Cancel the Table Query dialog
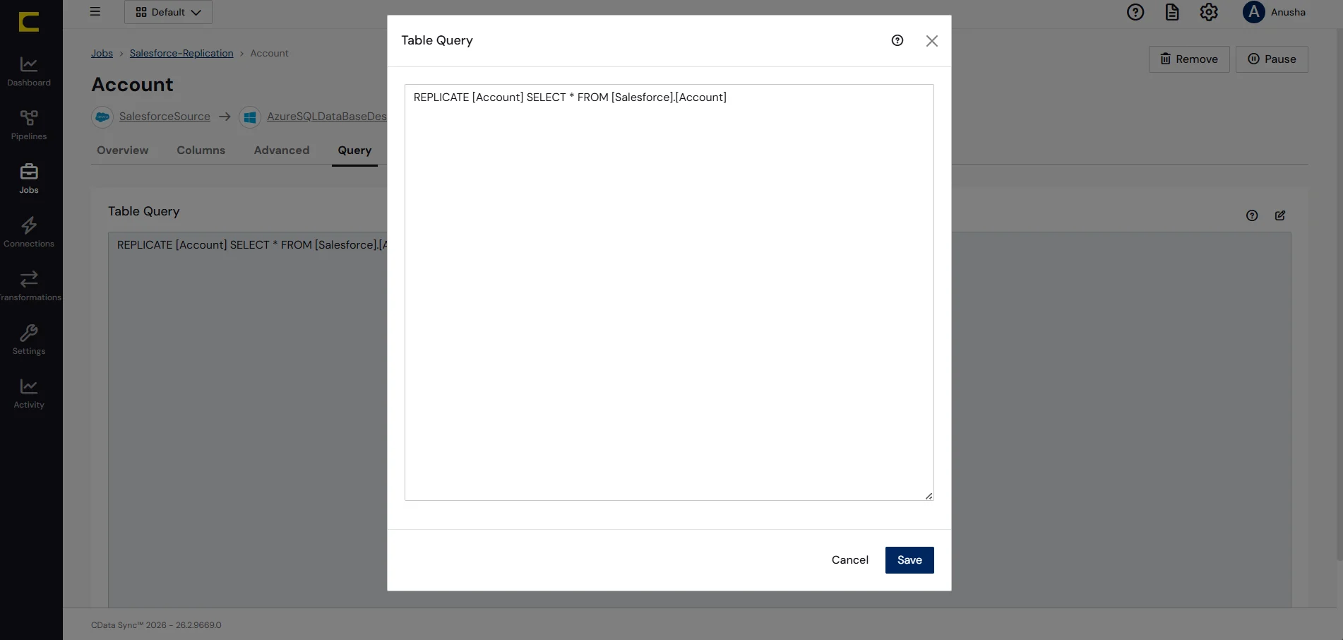 click(x=849, y=560)
